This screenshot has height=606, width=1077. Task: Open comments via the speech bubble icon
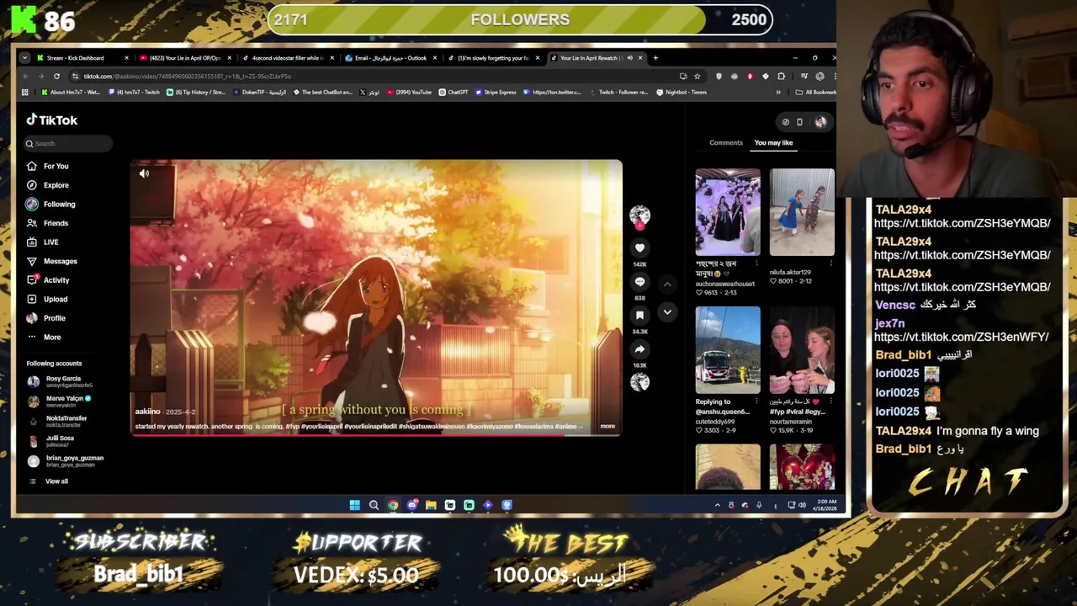[639, 282]
